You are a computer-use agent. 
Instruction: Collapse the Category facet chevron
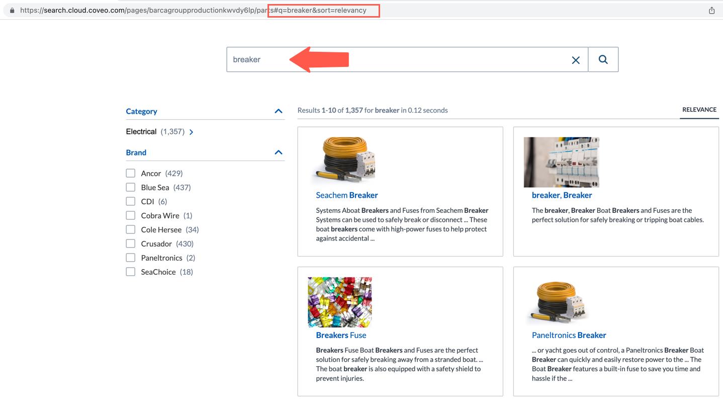click(279, 111)
